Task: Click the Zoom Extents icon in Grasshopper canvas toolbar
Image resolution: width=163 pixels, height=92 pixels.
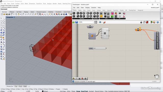Action: [96, 22]
